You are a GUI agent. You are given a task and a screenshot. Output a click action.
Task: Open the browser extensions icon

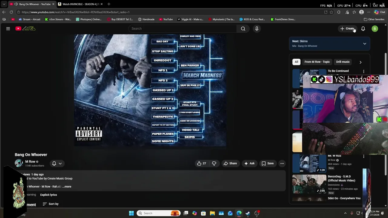(339, 12)
